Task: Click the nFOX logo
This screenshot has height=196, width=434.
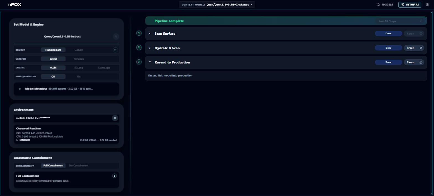Action: pyautogui.click(x=14, y=4)
